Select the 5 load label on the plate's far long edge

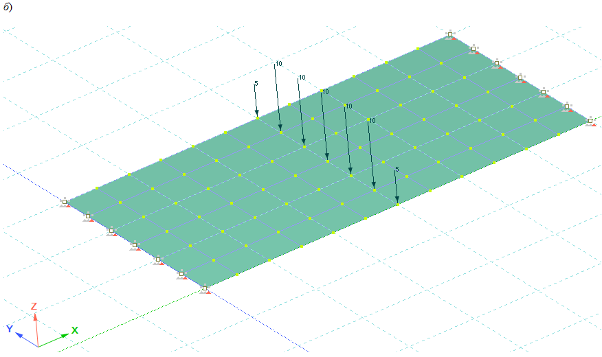256,84
